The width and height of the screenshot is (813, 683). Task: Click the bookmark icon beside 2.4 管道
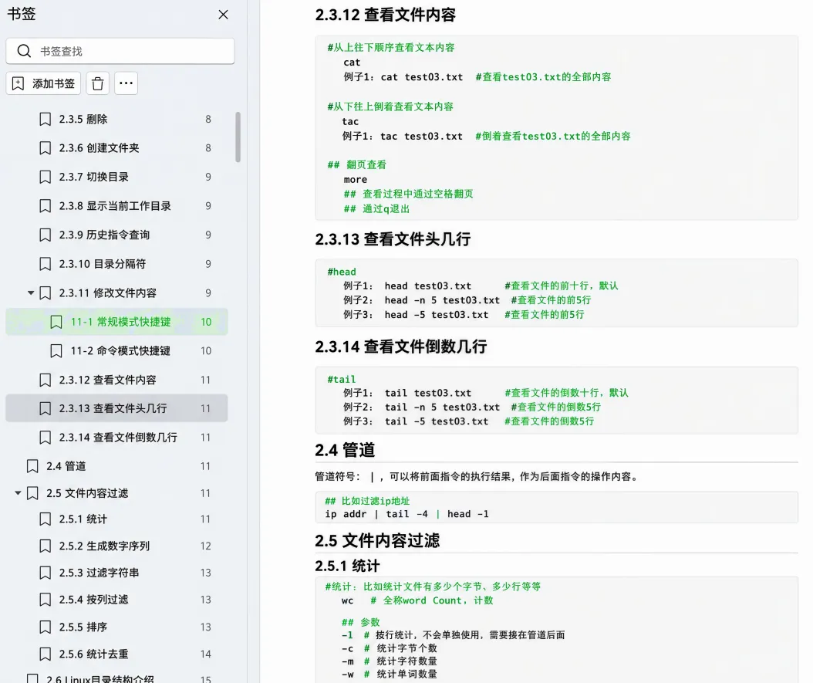[32, 466]
